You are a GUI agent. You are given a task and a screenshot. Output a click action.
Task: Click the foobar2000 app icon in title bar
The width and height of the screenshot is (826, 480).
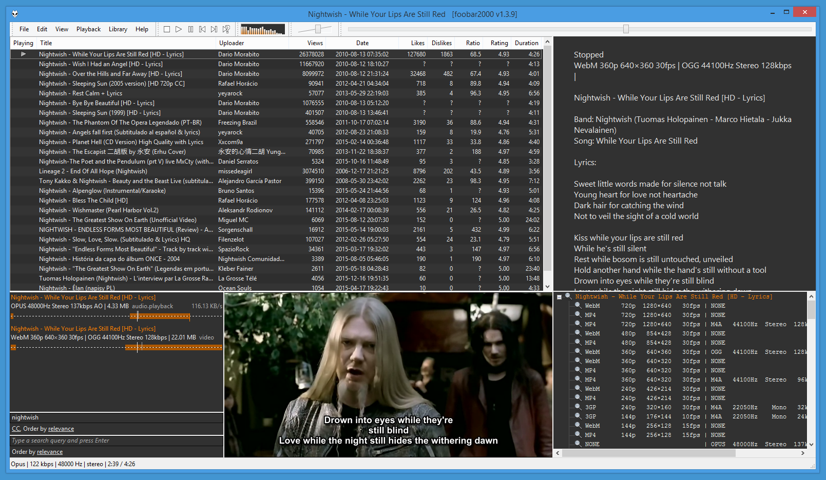[15, 14]
